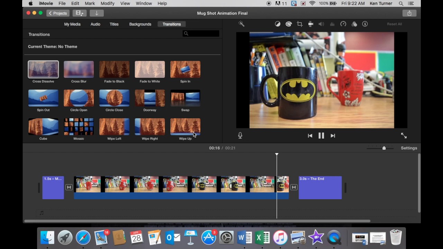Viewport: 443px width, 249px height.
Task: Click the voiceover microphone icon
Action: [240, 136]
